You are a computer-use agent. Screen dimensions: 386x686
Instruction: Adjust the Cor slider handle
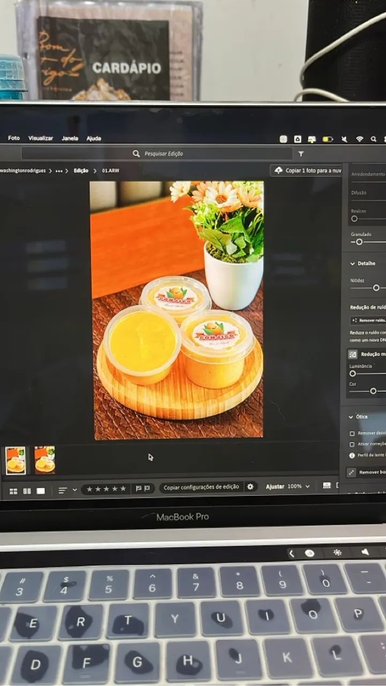click(x=373, y=391)
